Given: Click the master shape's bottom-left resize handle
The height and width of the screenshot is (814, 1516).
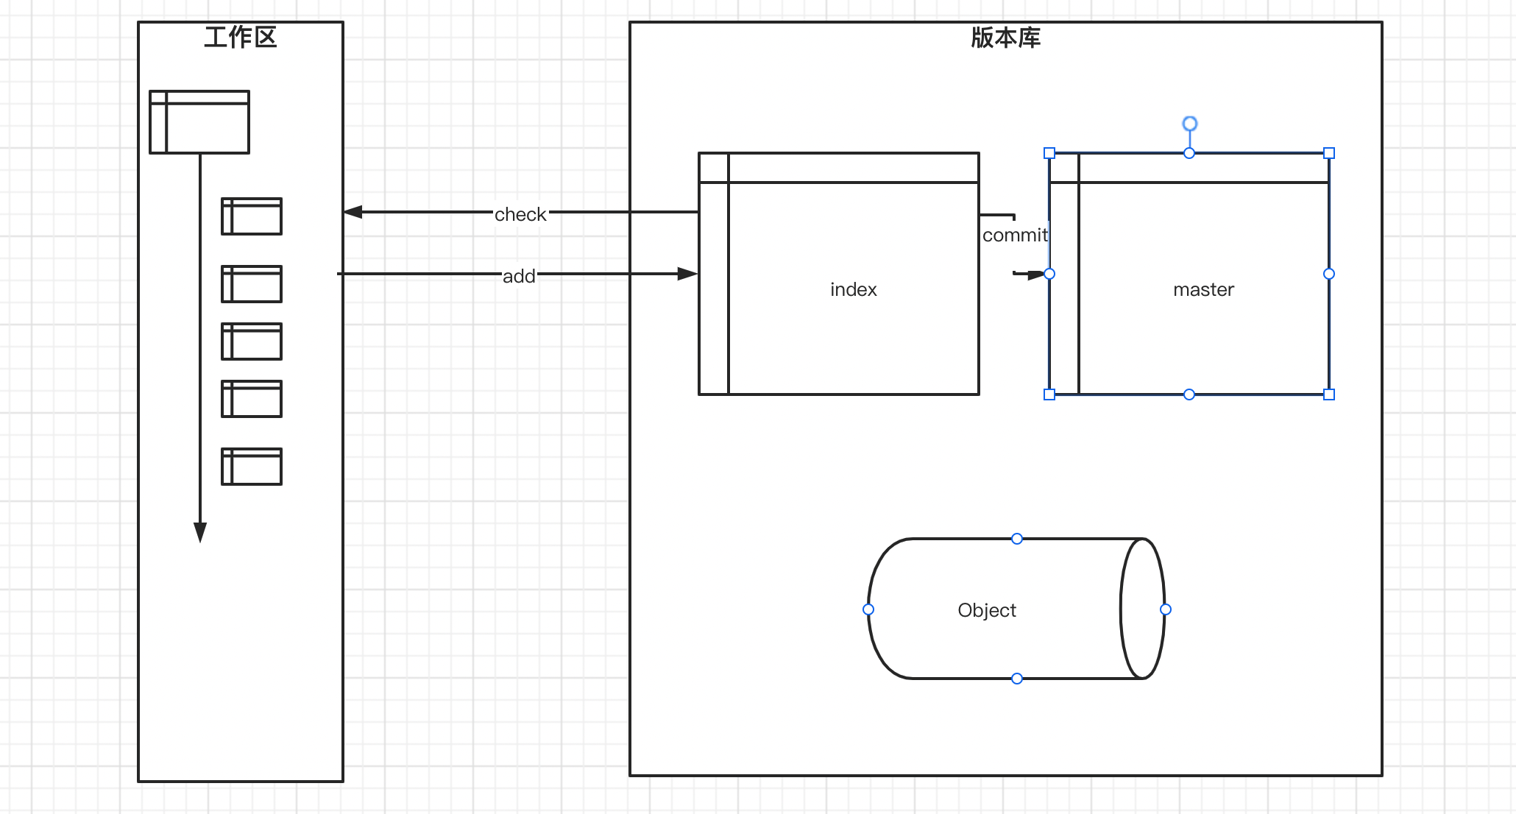Looking at the screenshot, I should pyautogui.click(x=1049, y=394).
